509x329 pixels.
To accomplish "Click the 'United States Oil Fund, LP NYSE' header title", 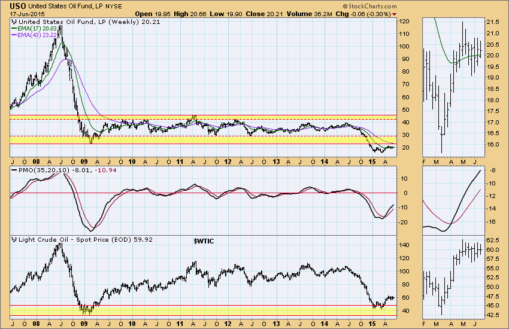I will pos(75,7).
